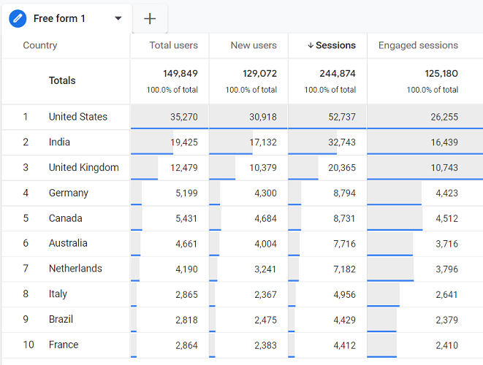Click new users total 129,072
Image resolution: width=483 pixels, height=365 pixels.
[x=259, y=74]
